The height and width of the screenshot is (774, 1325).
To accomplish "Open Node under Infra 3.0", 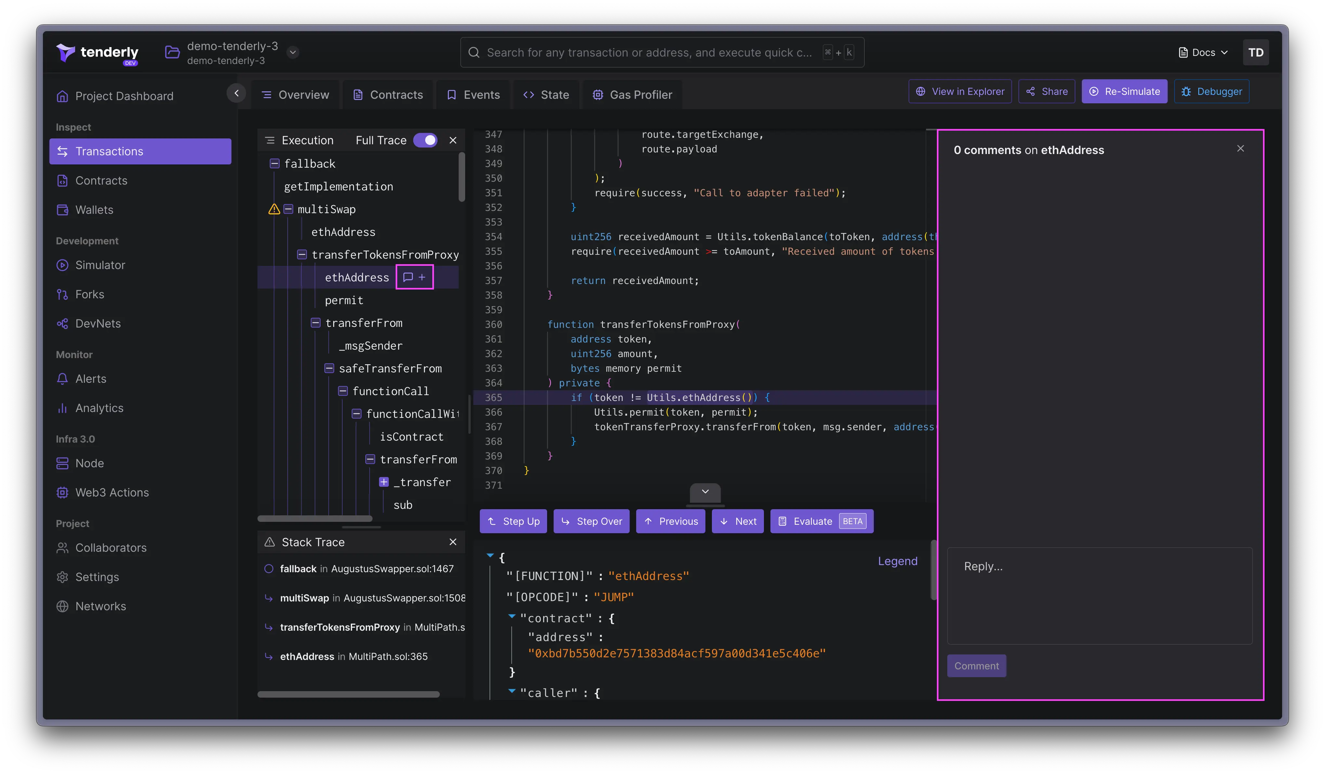I will [x=89, y=463].
